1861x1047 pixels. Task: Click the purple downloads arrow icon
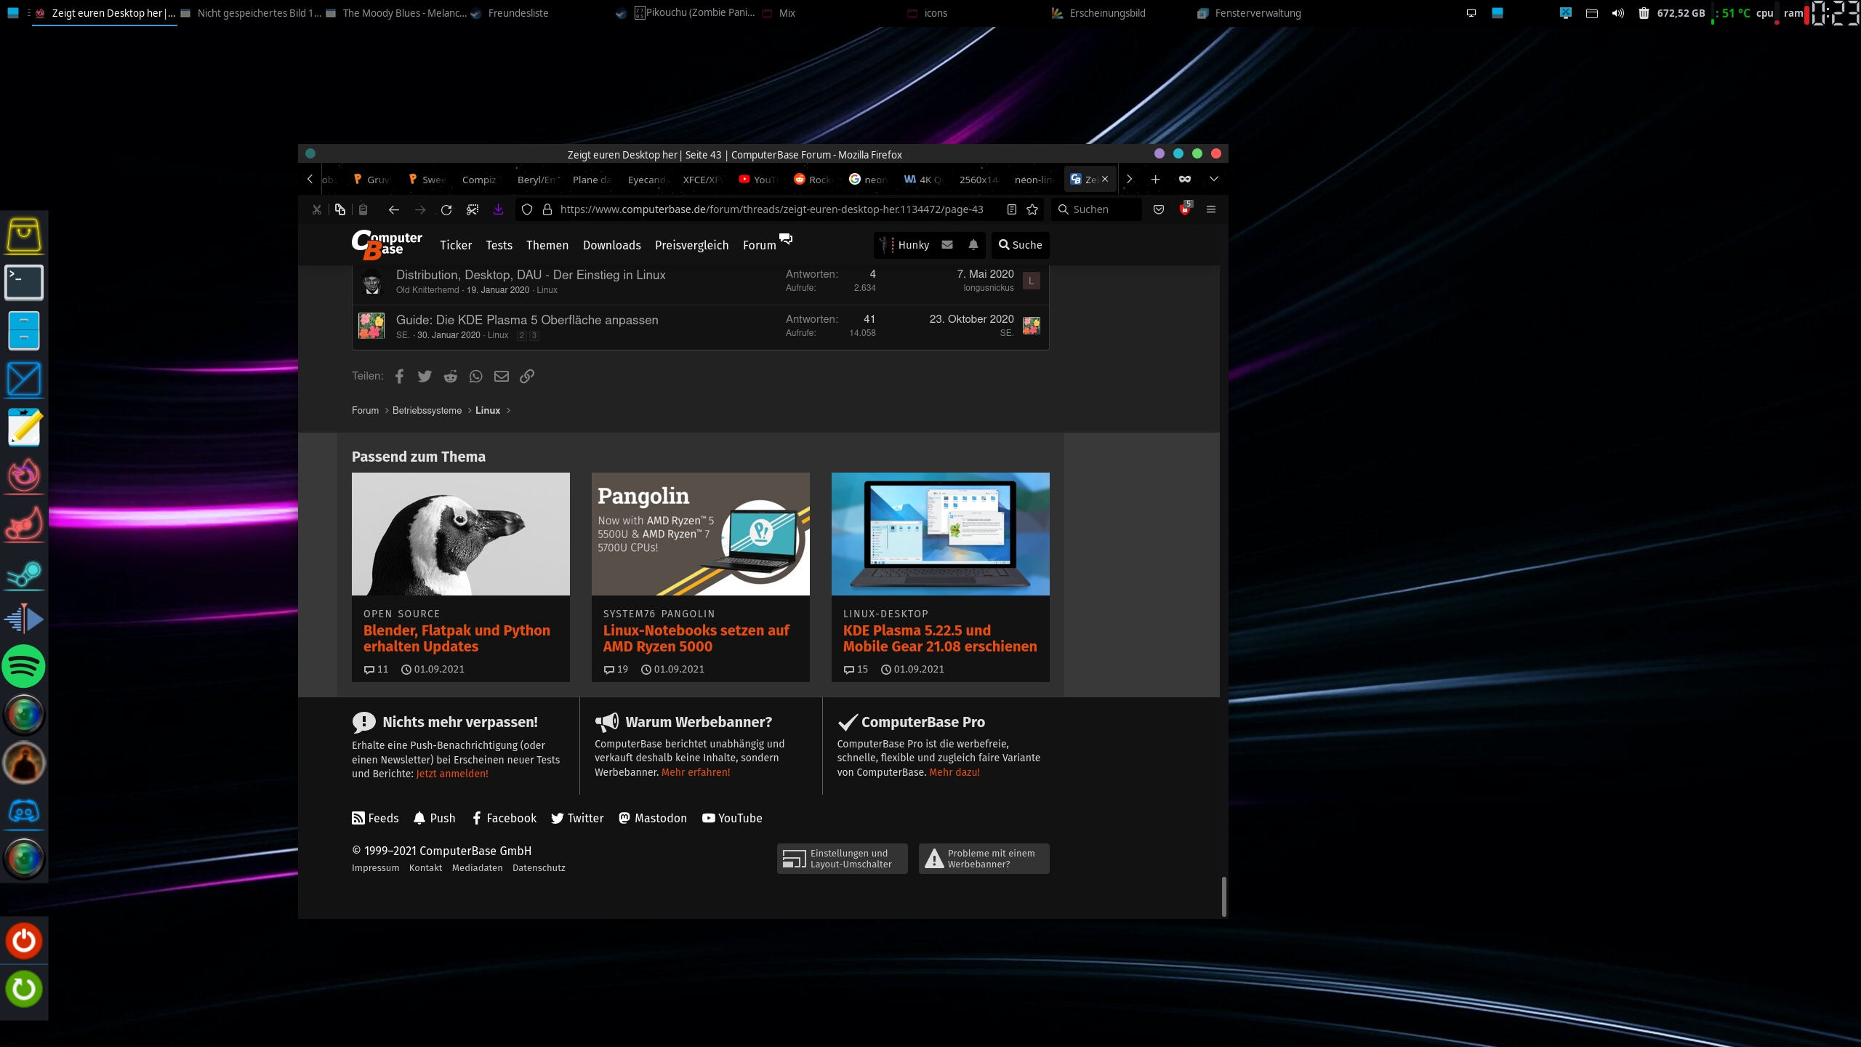tap(498, 209)
